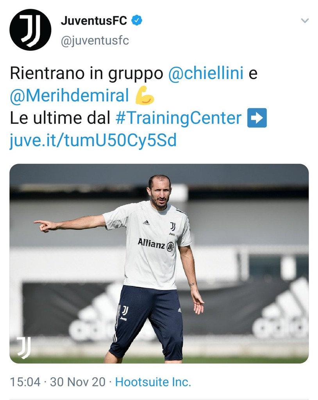Expand the tweet options chevron
This screenshot has width=318, height=400.
coord(305,20)
